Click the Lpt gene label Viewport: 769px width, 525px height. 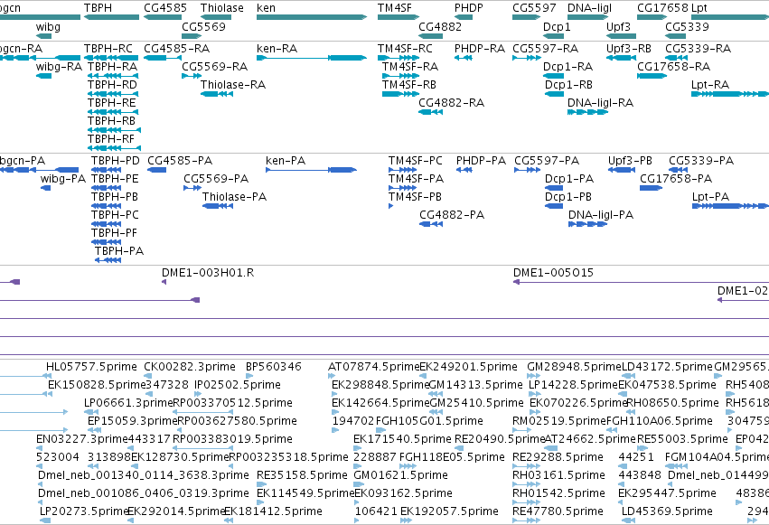point(699,8)
